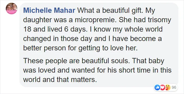The height and width of the screenshot is (94, 184).
Task: Click the words "better person" in the comment
Action: [44, 48]
